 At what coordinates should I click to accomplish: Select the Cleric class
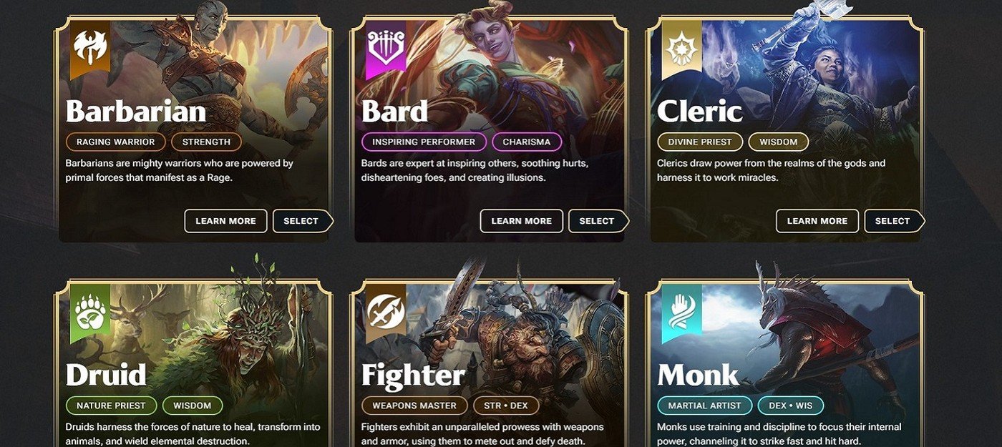click(x=895, y=221)
